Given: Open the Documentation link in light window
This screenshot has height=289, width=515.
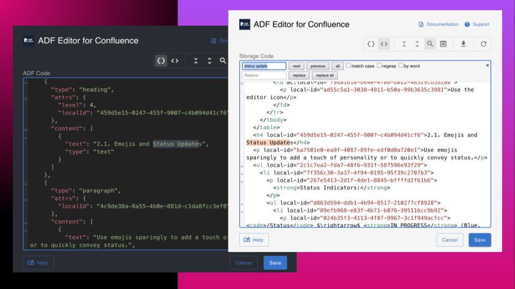Looking at the screenshot, I should (x=438, y=24).
